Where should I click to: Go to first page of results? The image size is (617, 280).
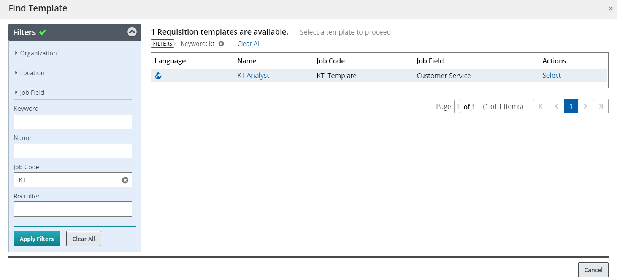tap(541, 106)
